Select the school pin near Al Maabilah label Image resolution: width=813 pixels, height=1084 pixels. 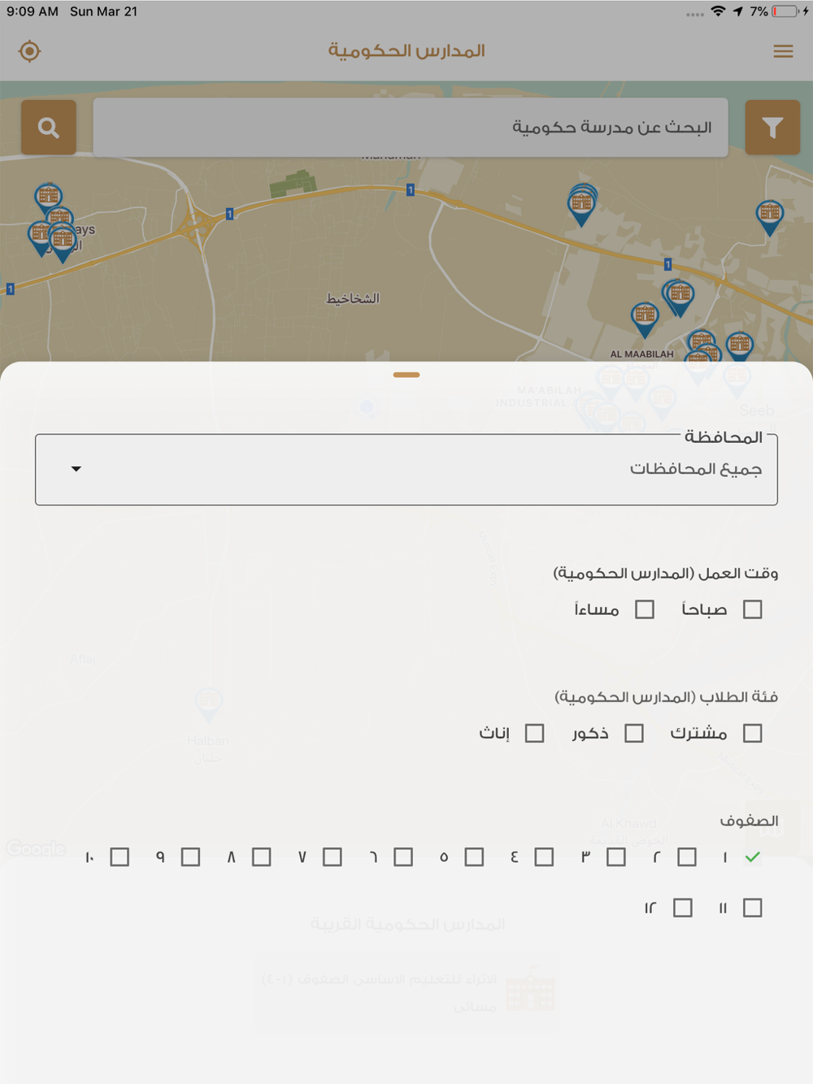tap(645, 319)
